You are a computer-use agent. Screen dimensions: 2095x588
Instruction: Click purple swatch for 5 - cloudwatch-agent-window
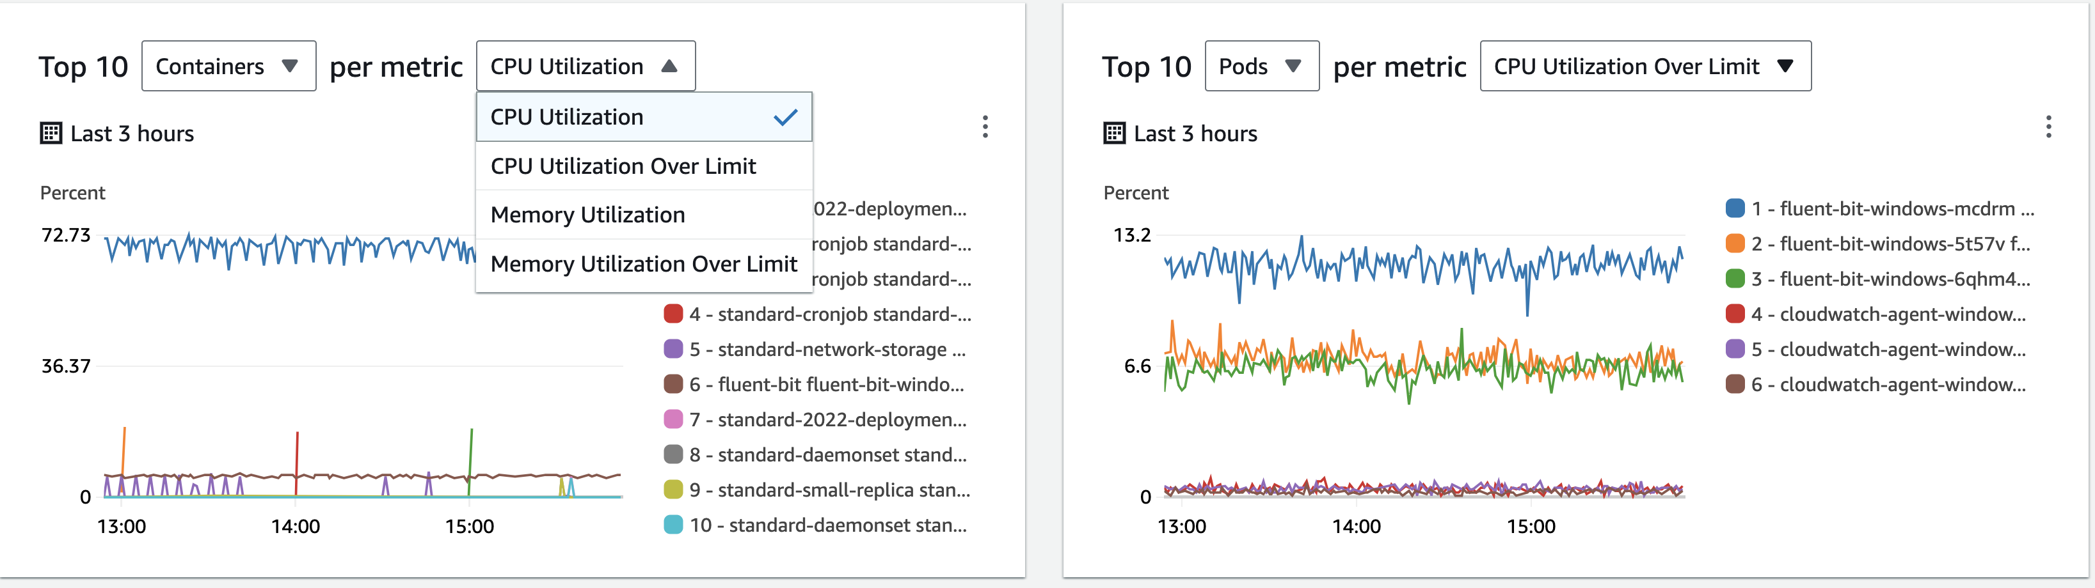click(x=1735, y=348)
